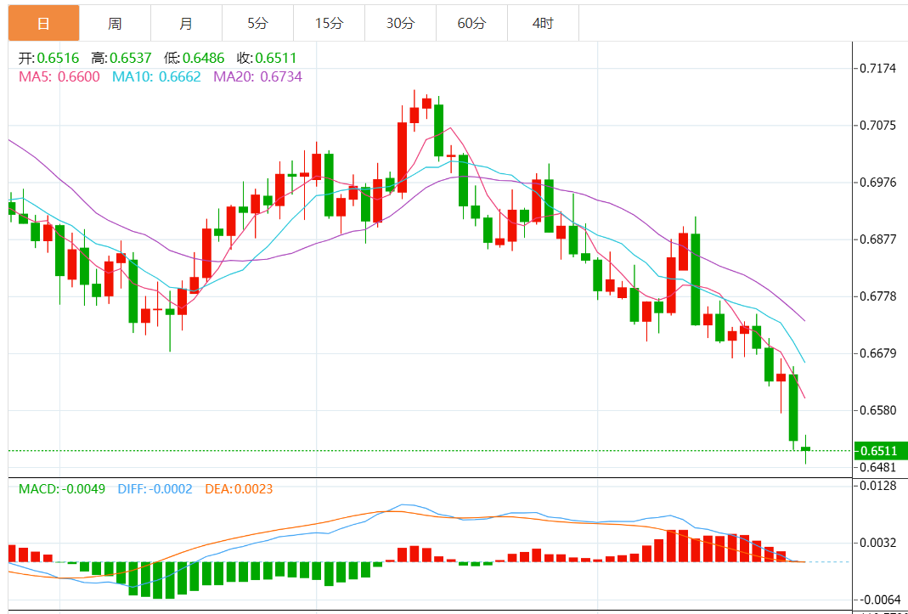
Task: Click the green 0.6511 current price tag
Action: point(881,451)
